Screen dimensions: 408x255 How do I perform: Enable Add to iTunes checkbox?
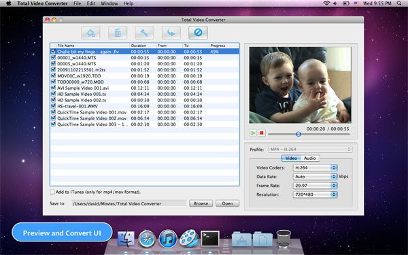pyautogui.click(x=52, y=192)
